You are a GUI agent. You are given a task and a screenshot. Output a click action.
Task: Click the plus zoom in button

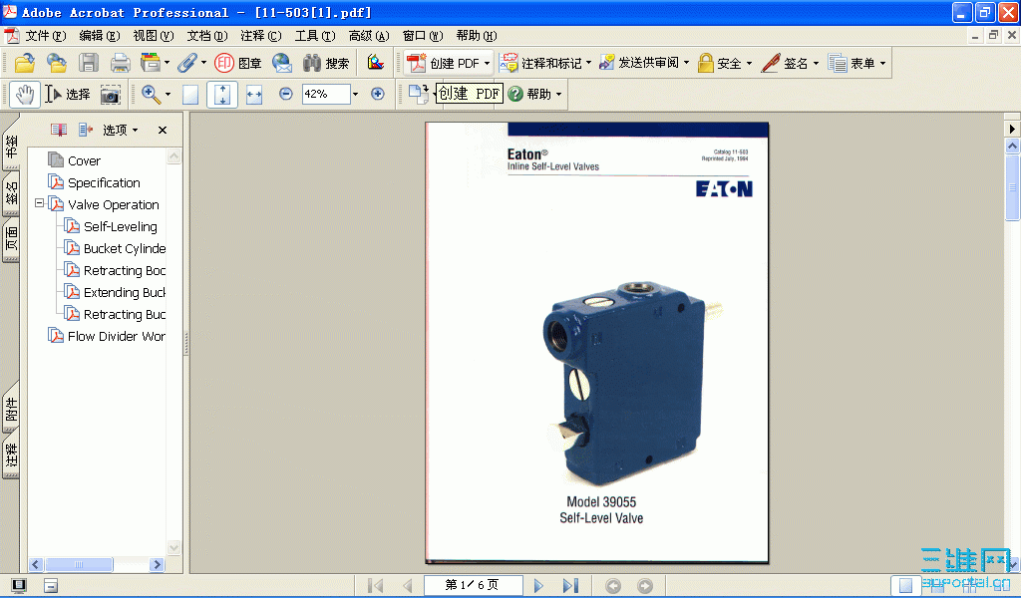[378, 94]
